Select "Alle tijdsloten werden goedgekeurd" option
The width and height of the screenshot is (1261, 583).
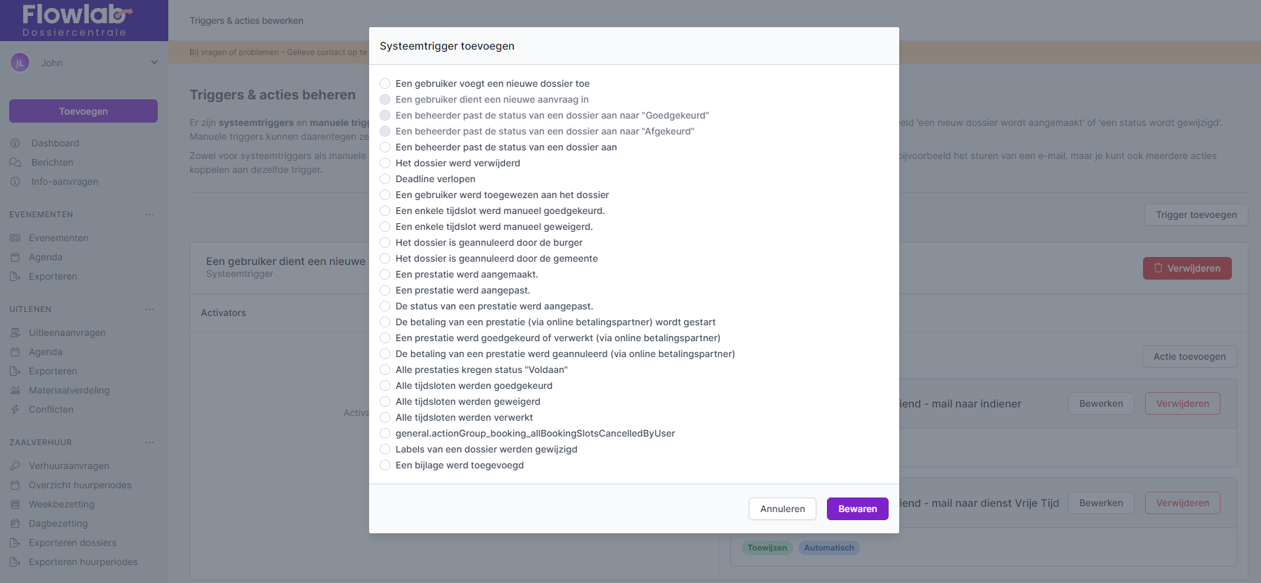[x=385, y=386]
